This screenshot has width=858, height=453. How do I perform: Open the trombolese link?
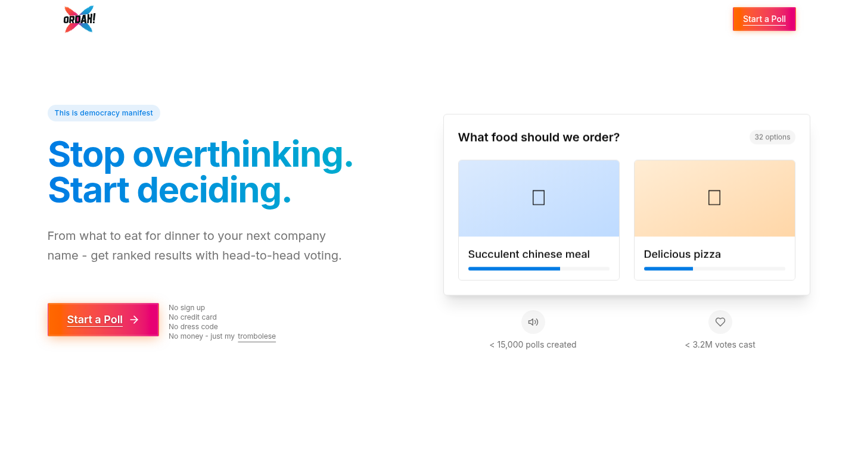257,336
